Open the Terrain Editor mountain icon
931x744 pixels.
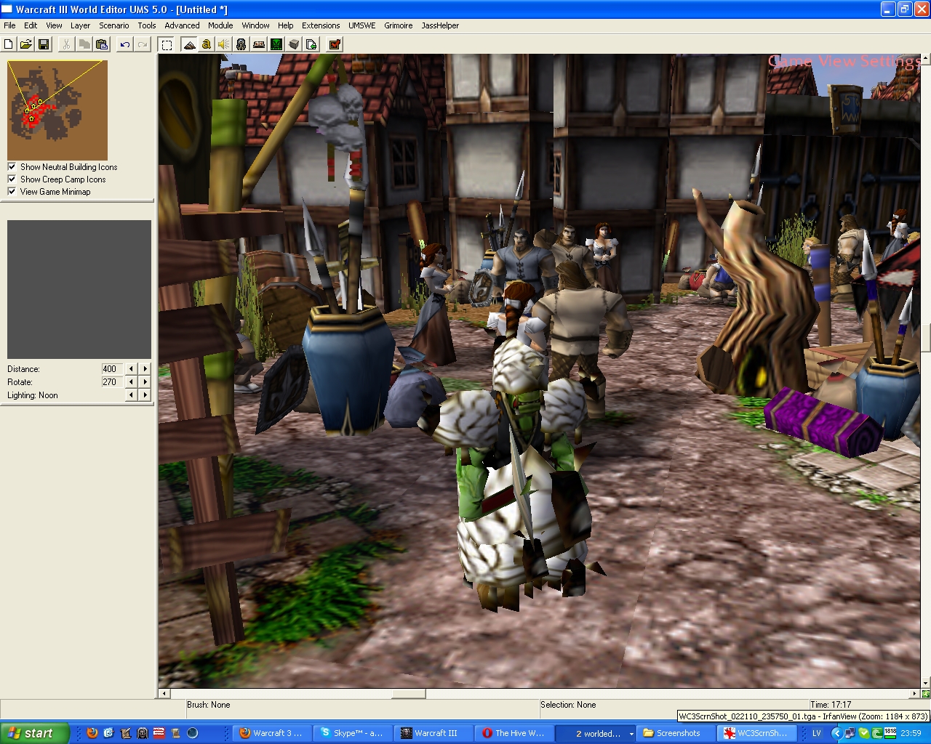(x=189, y=44)
